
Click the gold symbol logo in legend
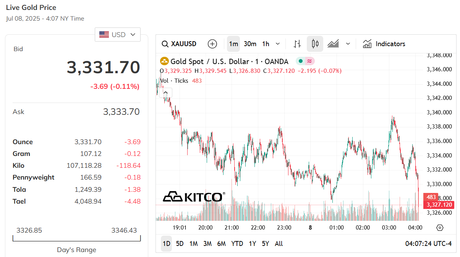164,61
